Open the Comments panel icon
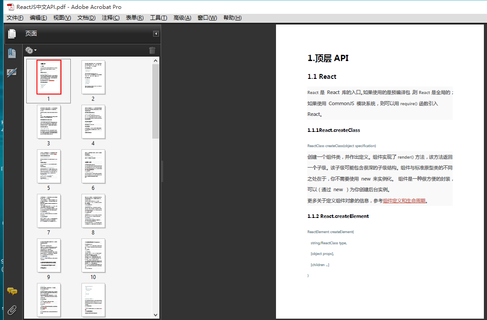This screenshot has height=320, width=487. pos(12,291)
